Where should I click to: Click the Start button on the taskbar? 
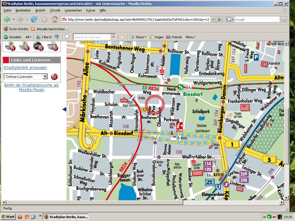click(8, 217)
